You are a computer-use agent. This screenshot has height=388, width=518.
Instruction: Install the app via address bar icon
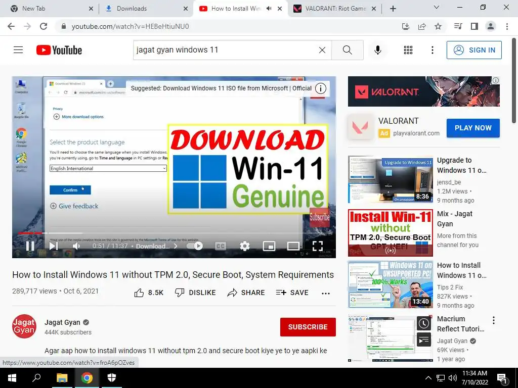point(406,26)
